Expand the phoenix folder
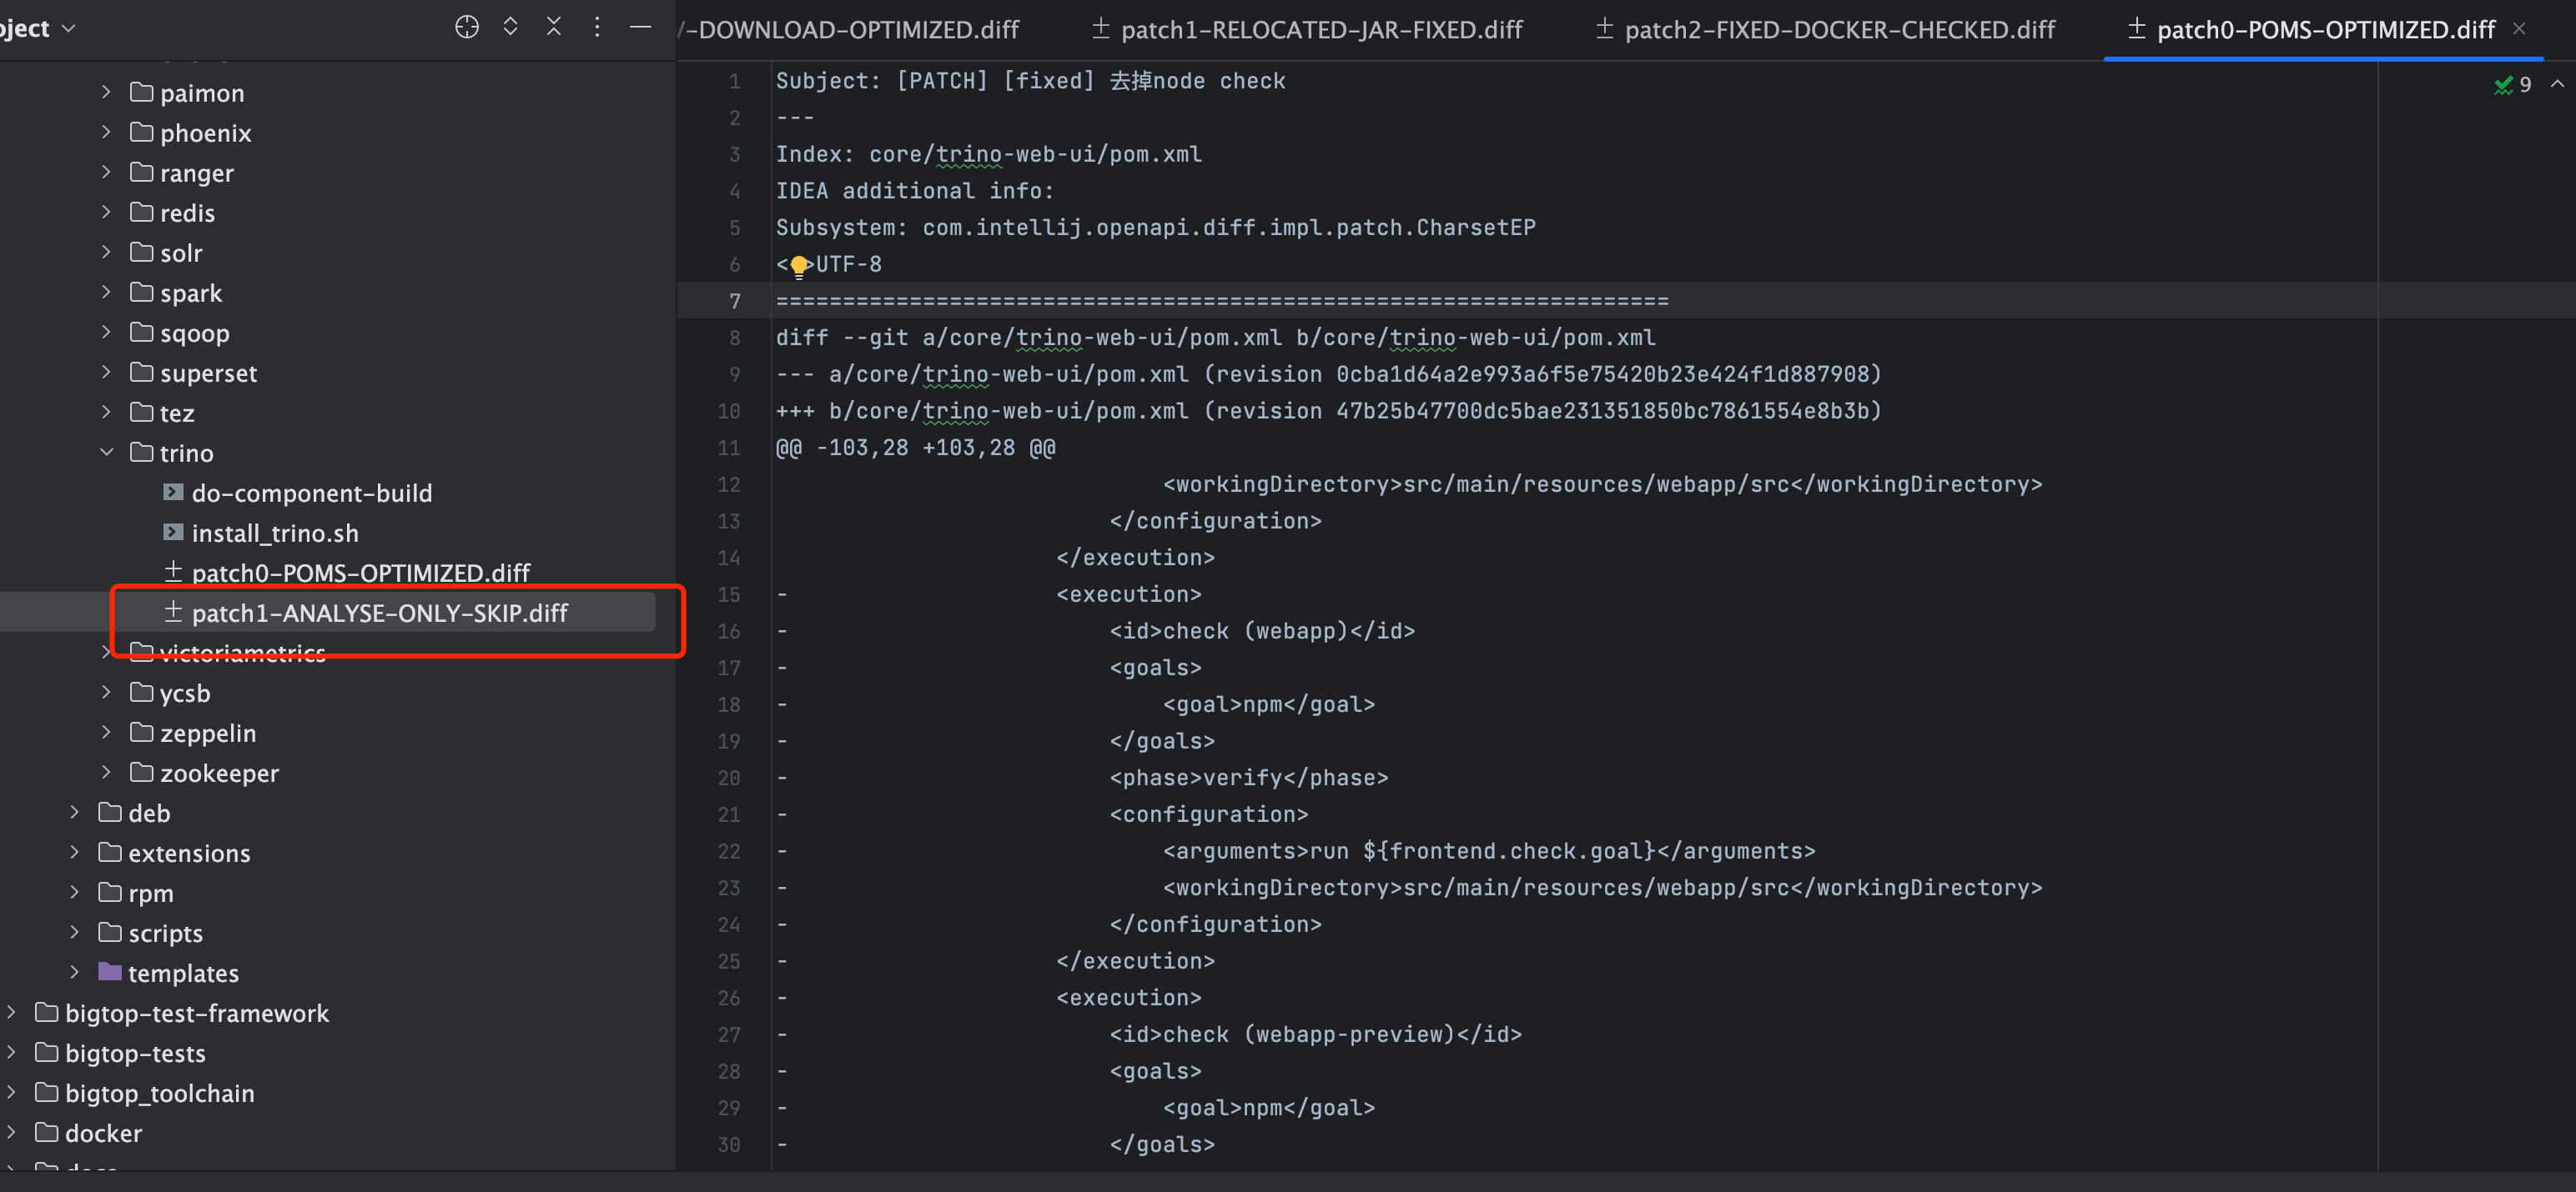The width and height of the screenshot is (2576, 1192). click(x=106, y=132)
